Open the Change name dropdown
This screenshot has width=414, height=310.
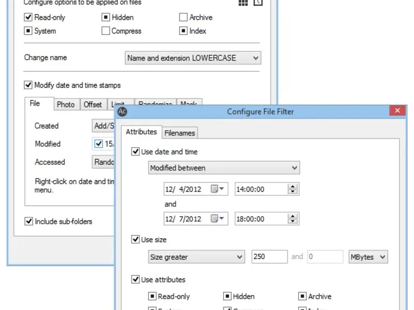(x=193, y=58)
